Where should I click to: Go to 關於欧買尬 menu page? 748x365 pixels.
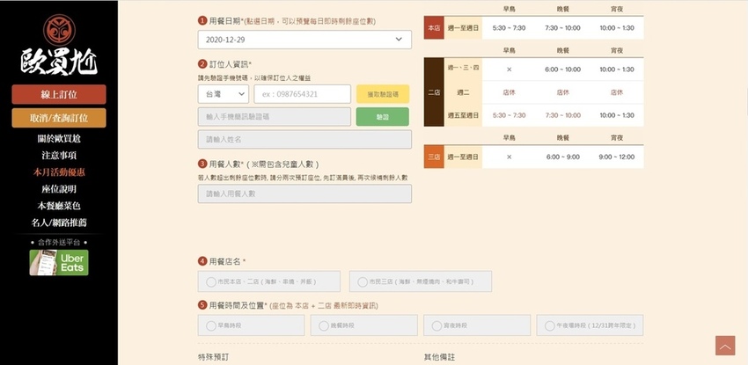tap(59, 138)
